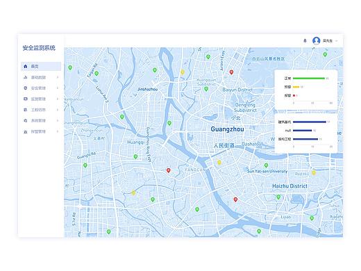Select the red marker west of Haizhu District label
361x271 pixels.
(235, 199)
